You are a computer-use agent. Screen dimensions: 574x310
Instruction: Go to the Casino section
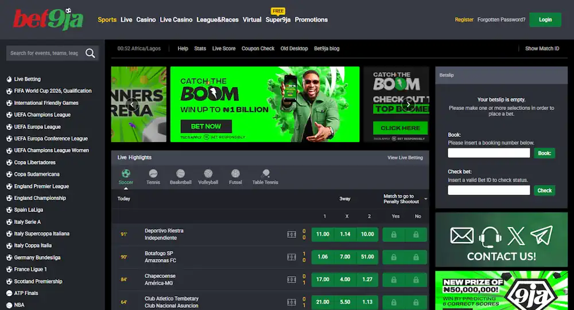pos(146,19)
